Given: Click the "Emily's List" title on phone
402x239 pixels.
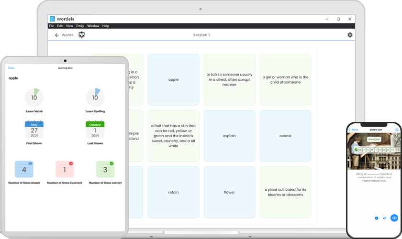Looking at the screenshot, I should point(376,130).
